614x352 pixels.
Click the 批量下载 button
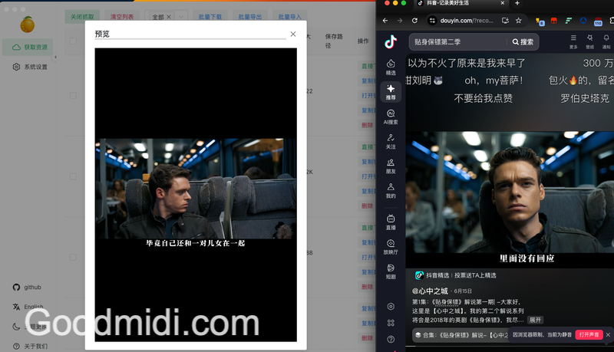tap(210, 17)
